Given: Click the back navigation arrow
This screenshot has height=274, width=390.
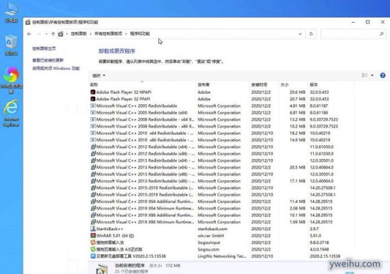Looking at the screenshot, I should [x=29, y=34].
